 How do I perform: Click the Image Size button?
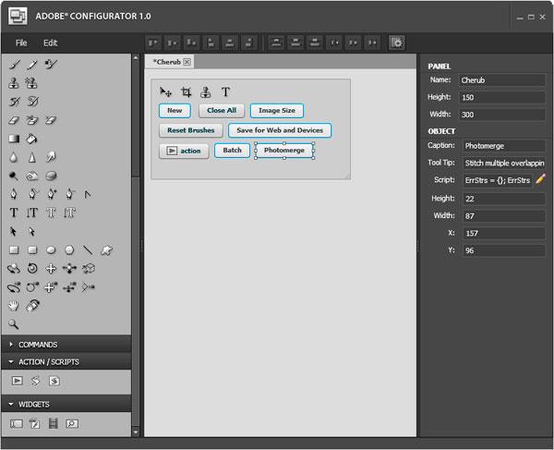click(x=277, y=111)
